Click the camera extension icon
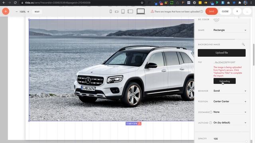255x143 pixels. pos(228,3)
